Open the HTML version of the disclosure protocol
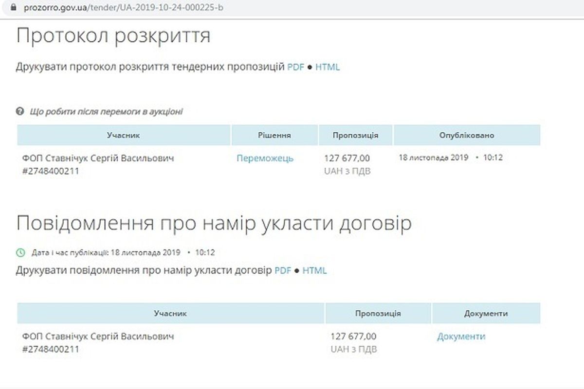This screenshot has width=584, height=389. [x=328, y=67]
